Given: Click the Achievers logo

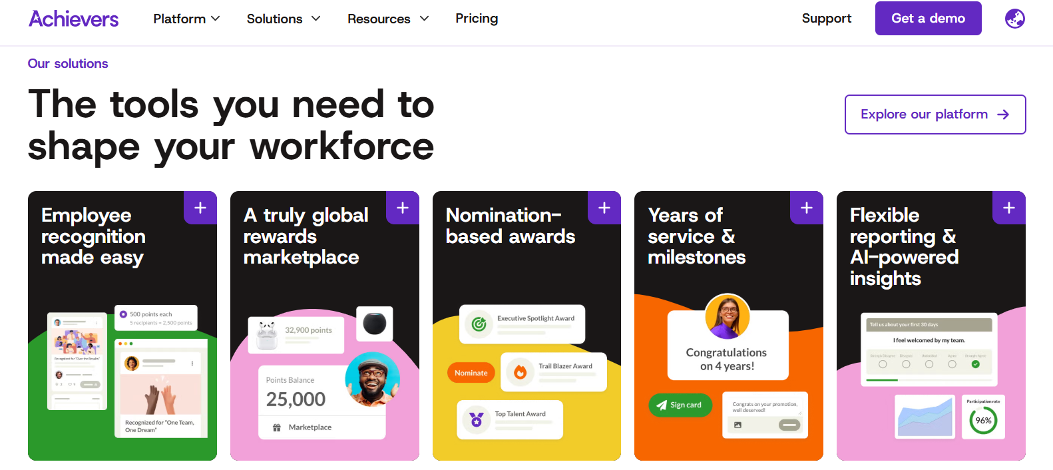Looking at the screenshot, I should [x=73, y=18].
